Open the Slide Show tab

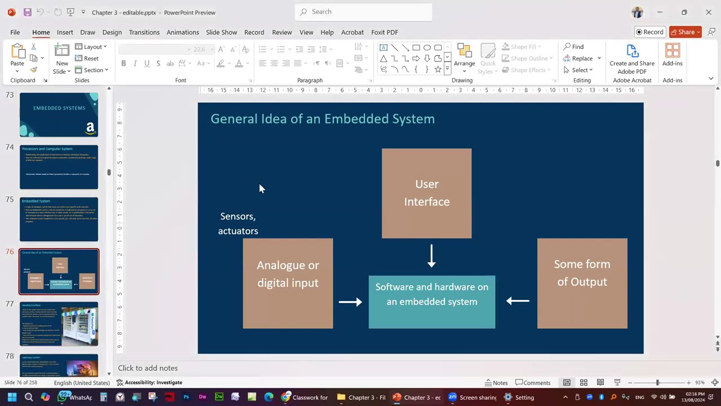pos(221,32)
